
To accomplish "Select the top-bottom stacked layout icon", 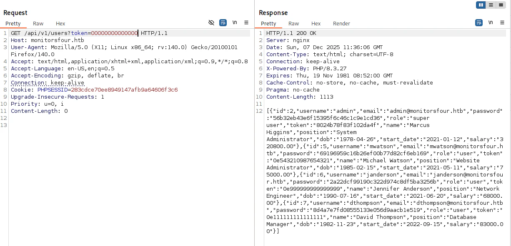I will [491, 5].
